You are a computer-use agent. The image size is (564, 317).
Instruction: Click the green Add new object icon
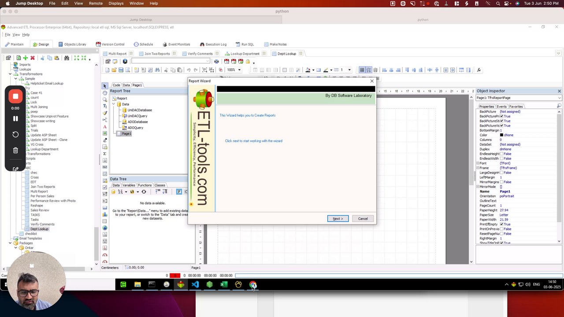(25, 58)
